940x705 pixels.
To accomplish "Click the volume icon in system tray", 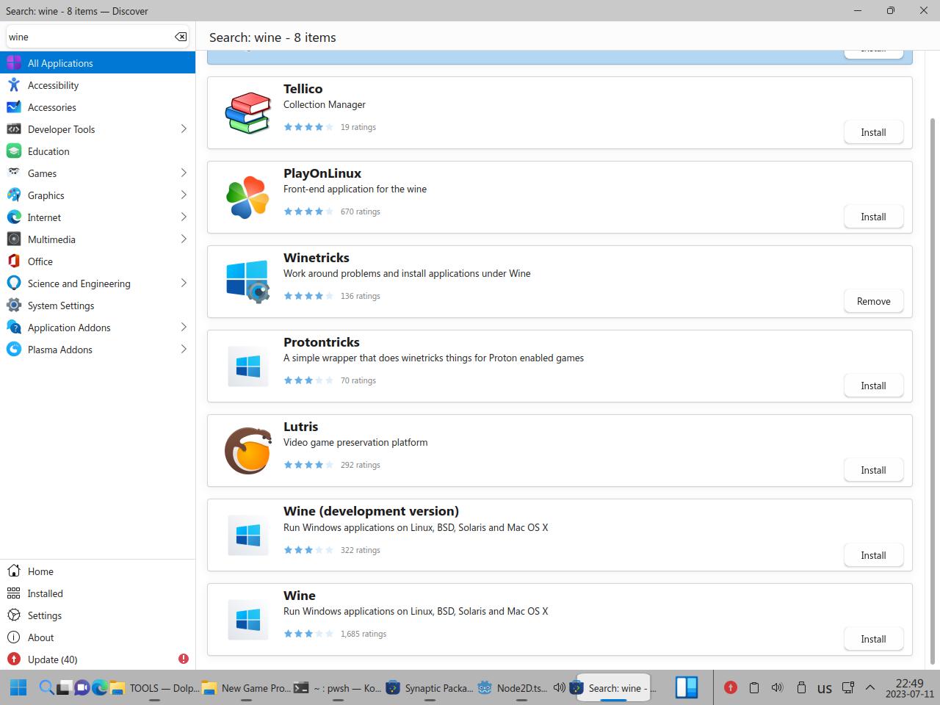I will tap(777, 687).
